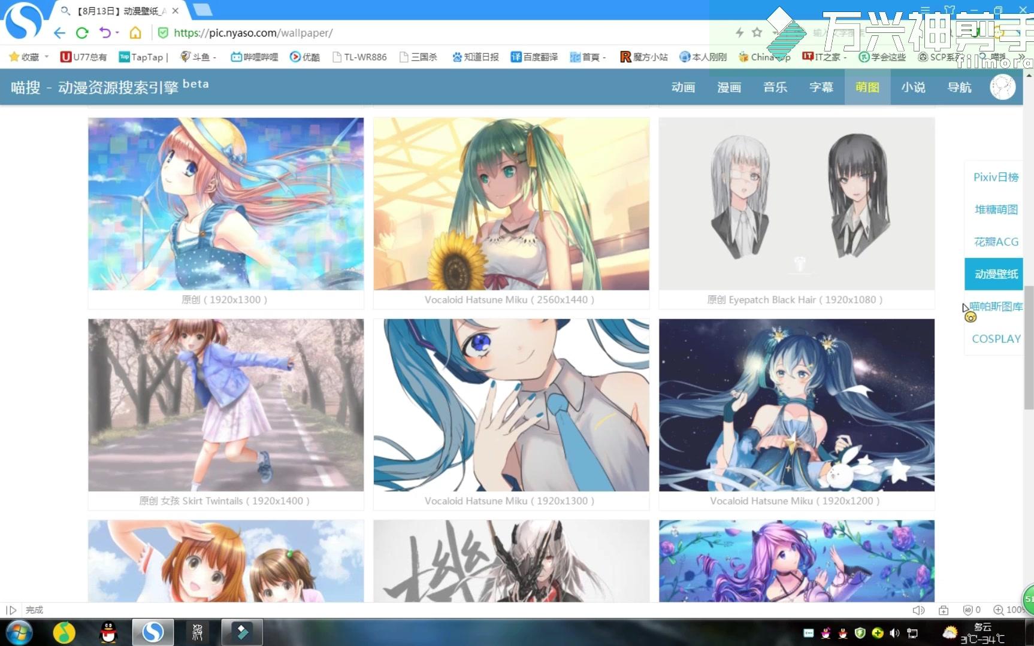This screenshot has width=1034, height=646.
Task: Expand the undo-close history dropdown arrow
Action: [x=117, y=33]
